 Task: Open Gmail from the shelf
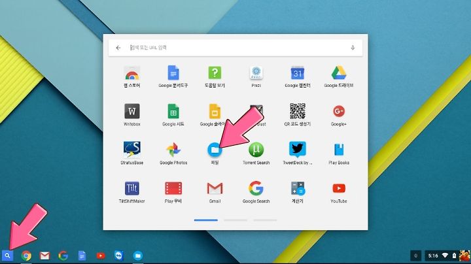point(44,256)
